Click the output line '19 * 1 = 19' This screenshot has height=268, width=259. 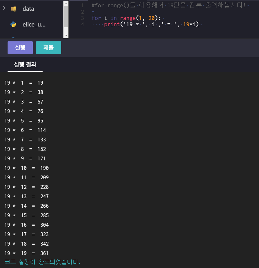24,83
